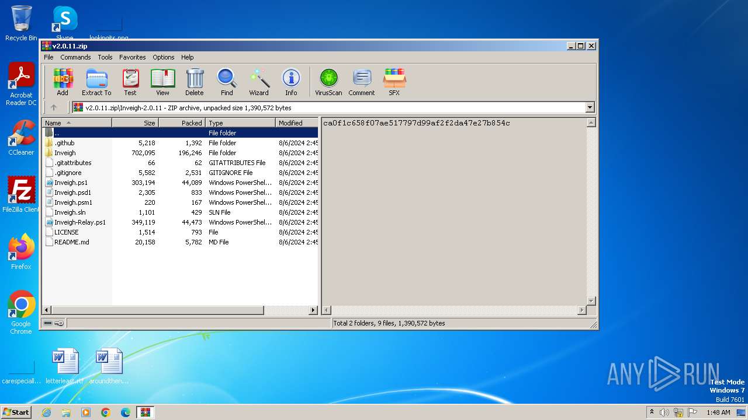The image size is (748, 420).
Task: Open Google Chrome desktop shortcut
Action: pos(21,313)
